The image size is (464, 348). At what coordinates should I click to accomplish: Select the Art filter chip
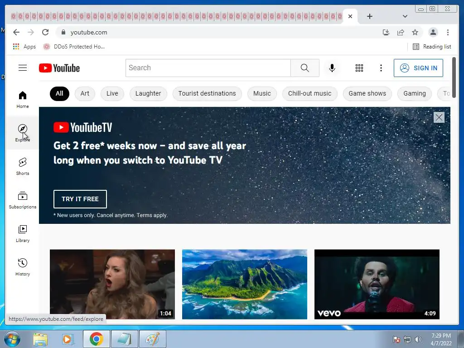click(x=85, y=93)
